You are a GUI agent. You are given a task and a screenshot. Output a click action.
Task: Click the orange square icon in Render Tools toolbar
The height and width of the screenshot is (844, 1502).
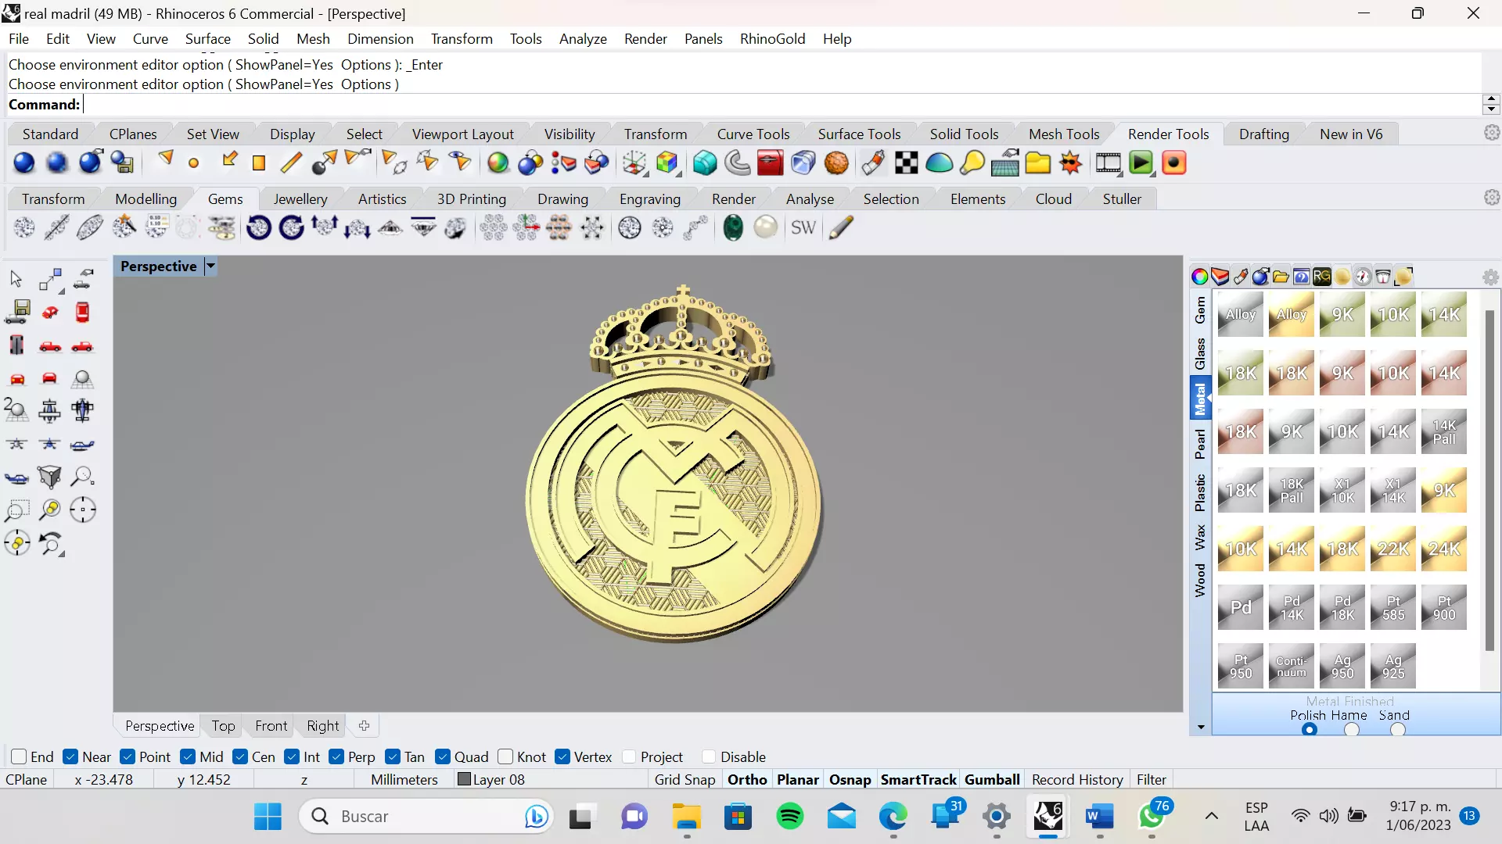click(x=258, y=163)
